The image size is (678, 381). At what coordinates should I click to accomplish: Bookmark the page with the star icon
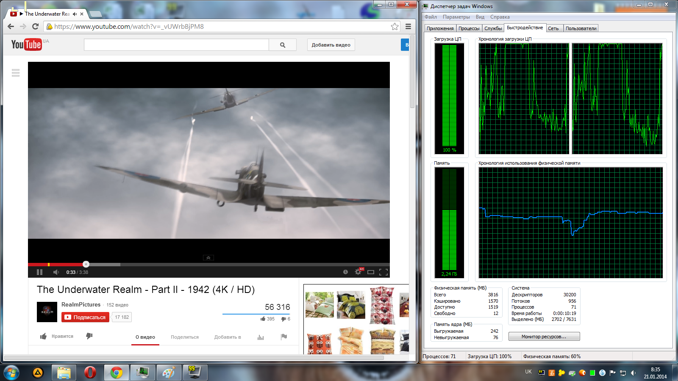[x=395, y=27]
